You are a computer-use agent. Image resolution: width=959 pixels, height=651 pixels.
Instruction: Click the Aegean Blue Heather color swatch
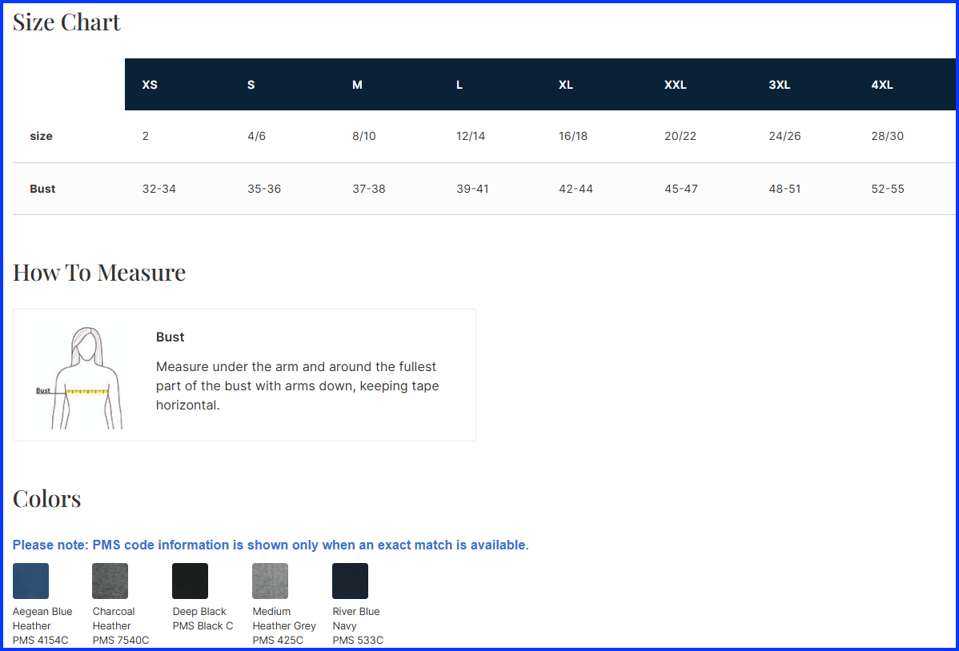tap(30, 581)
